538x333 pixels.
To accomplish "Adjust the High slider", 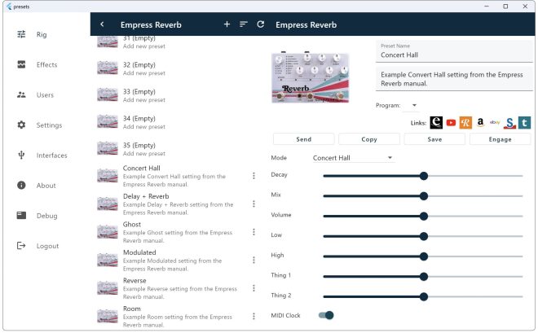I will tap(423, 256).
